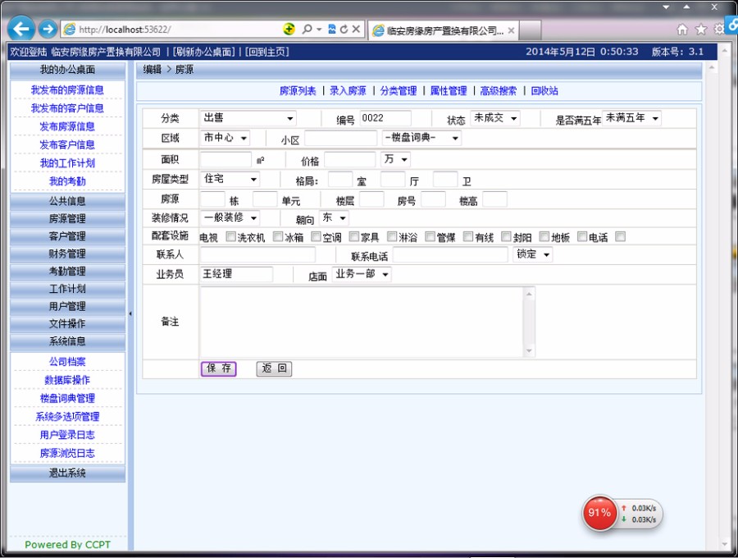Click the red 91% floating monitor ball
The width and height of the screenshot is (738, 558).
pyautogui.click(x=599, y=513)
